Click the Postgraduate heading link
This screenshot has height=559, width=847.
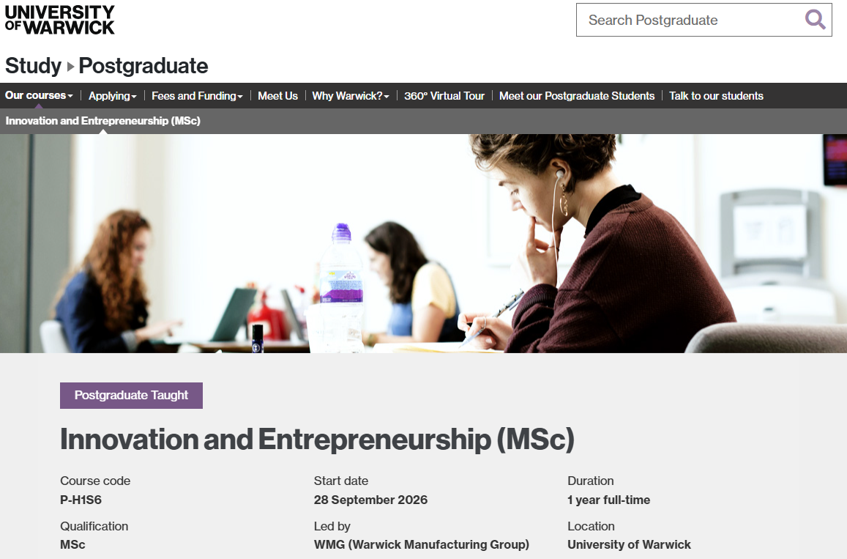[x=143, y=66]
